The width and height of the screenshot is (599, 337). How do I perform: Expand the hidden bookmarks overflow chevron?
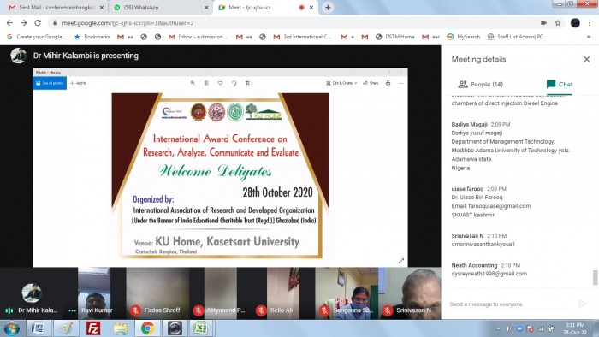click(x=589, y=37)
